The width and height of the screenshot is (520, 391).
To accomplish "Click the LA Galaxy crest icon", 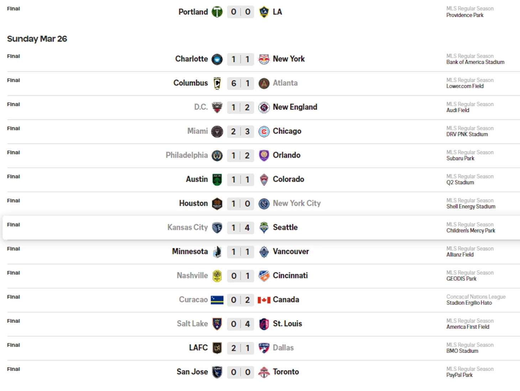I will coord(264,12).
